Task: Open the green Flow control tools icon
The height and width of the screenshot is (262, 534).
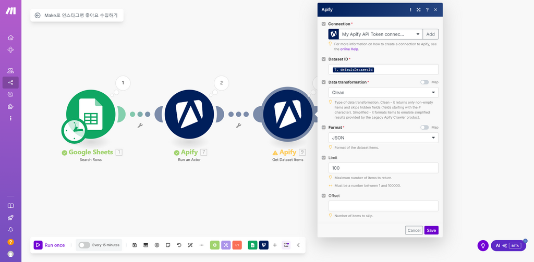Action: (214, 245)
